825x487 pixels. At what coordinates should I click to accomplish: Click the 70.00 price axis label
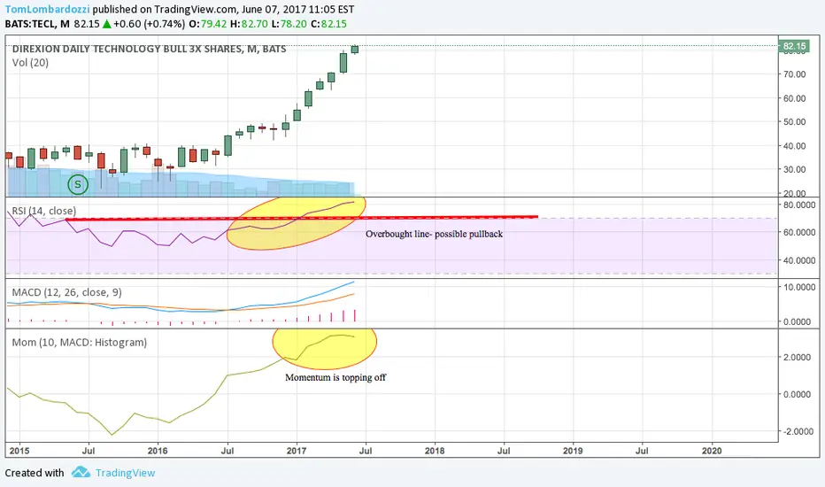click(795, 74)
